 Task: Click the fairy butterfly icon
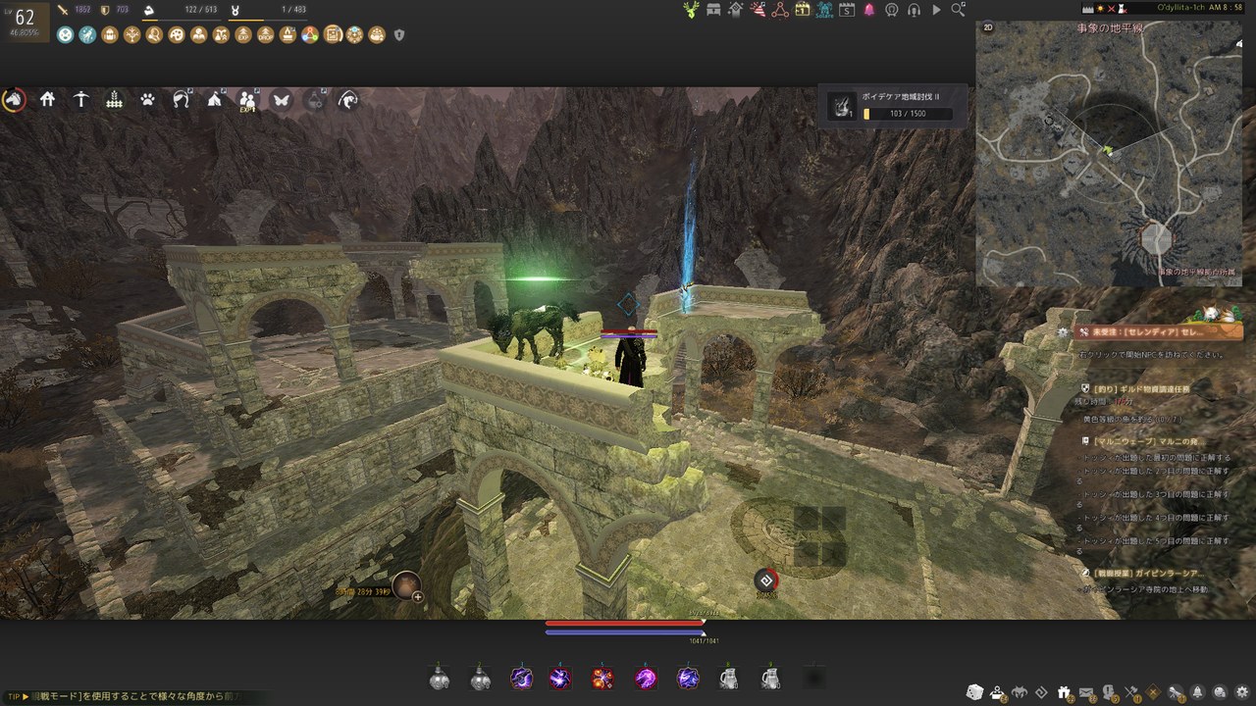(281, 99)
